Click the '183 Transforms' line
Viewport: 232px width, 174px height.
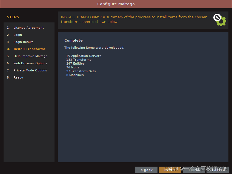[79, 60]
